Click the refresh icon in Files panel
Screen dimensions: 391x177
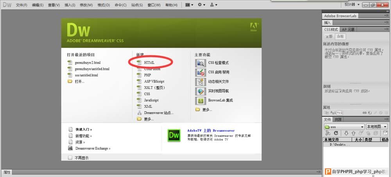pos(336,133)
